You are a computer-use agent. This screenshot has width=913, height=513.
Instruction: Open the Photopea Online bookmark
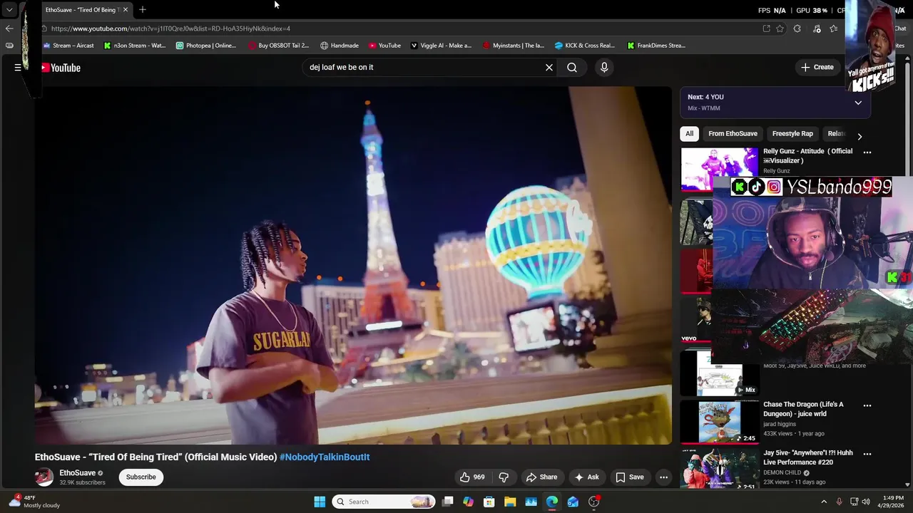click(205, 46)
